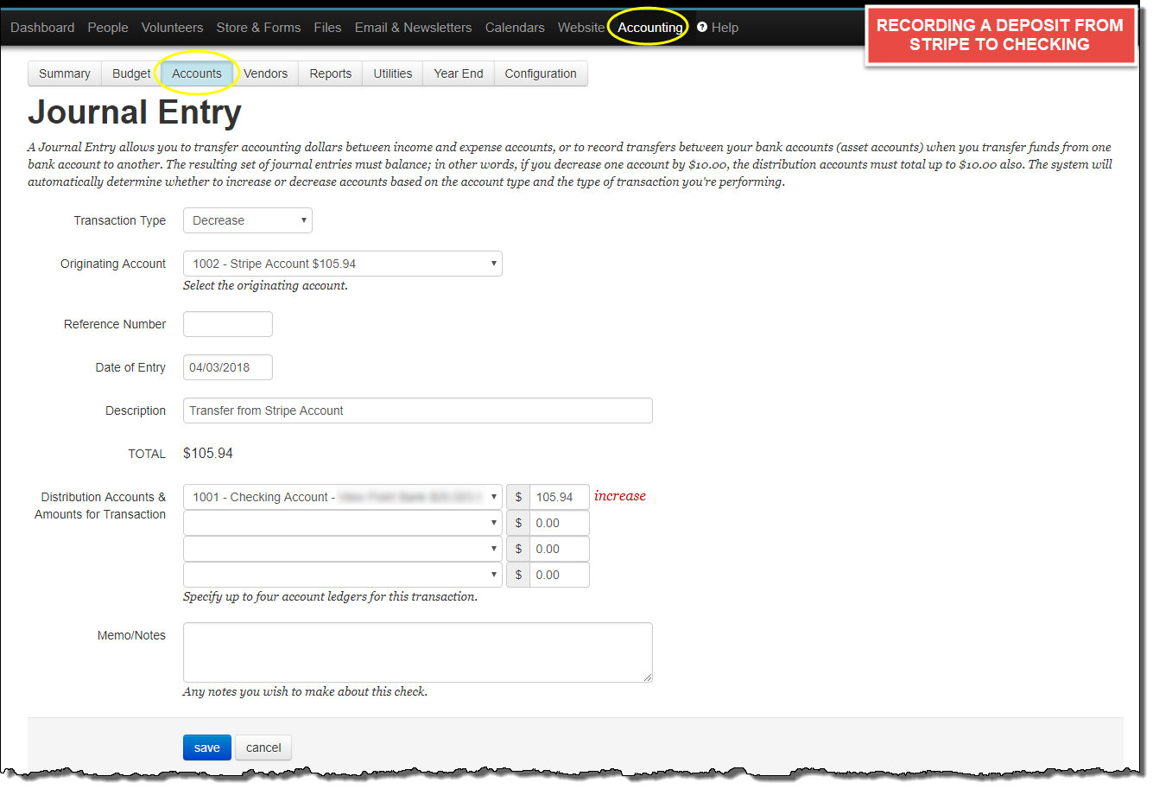
Task: Open the Originating Account dropdown
Action: 343,264
